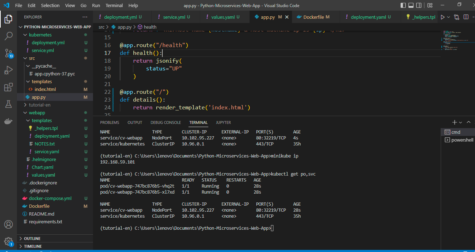Open the Help menu
This screenshot has width=475, height=252.
[x=133, y=5]
